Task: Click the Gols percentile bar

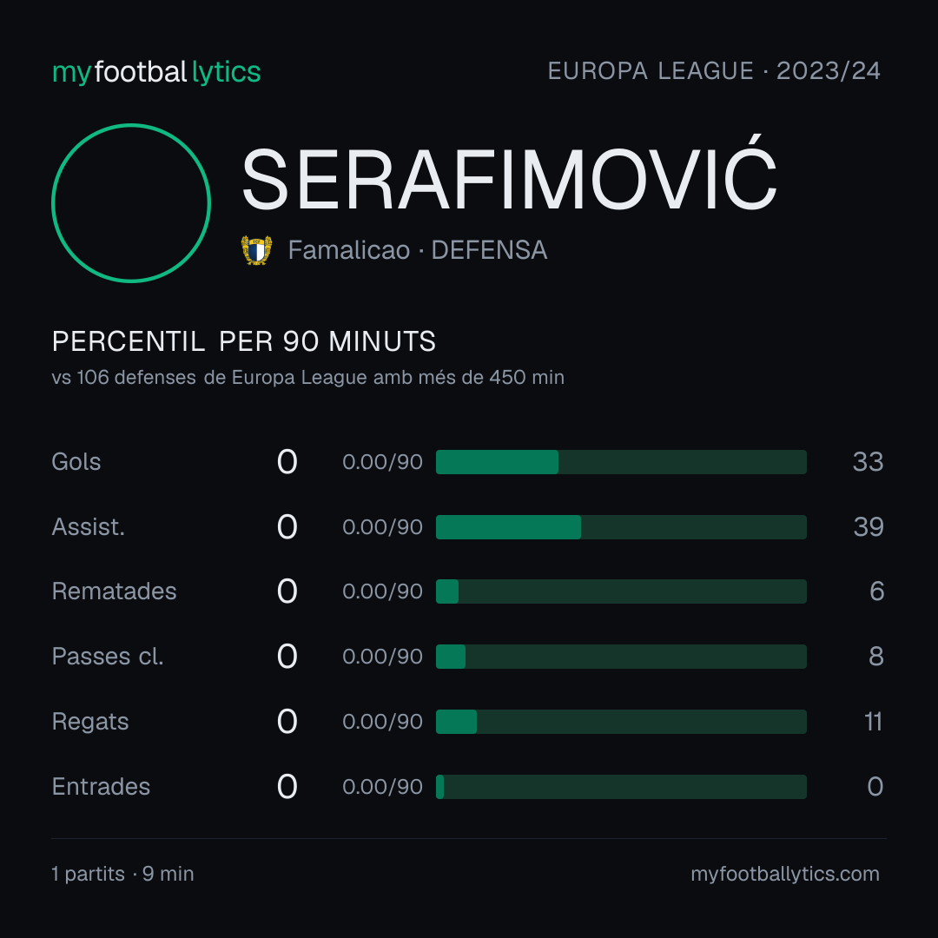Action: (x=621, y=462)
